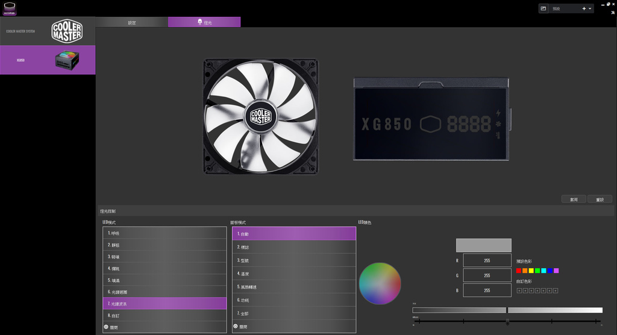The image size is (617, 335).
Task: Choose the yellow preset color swatch
Action: (x=531, y=271)
